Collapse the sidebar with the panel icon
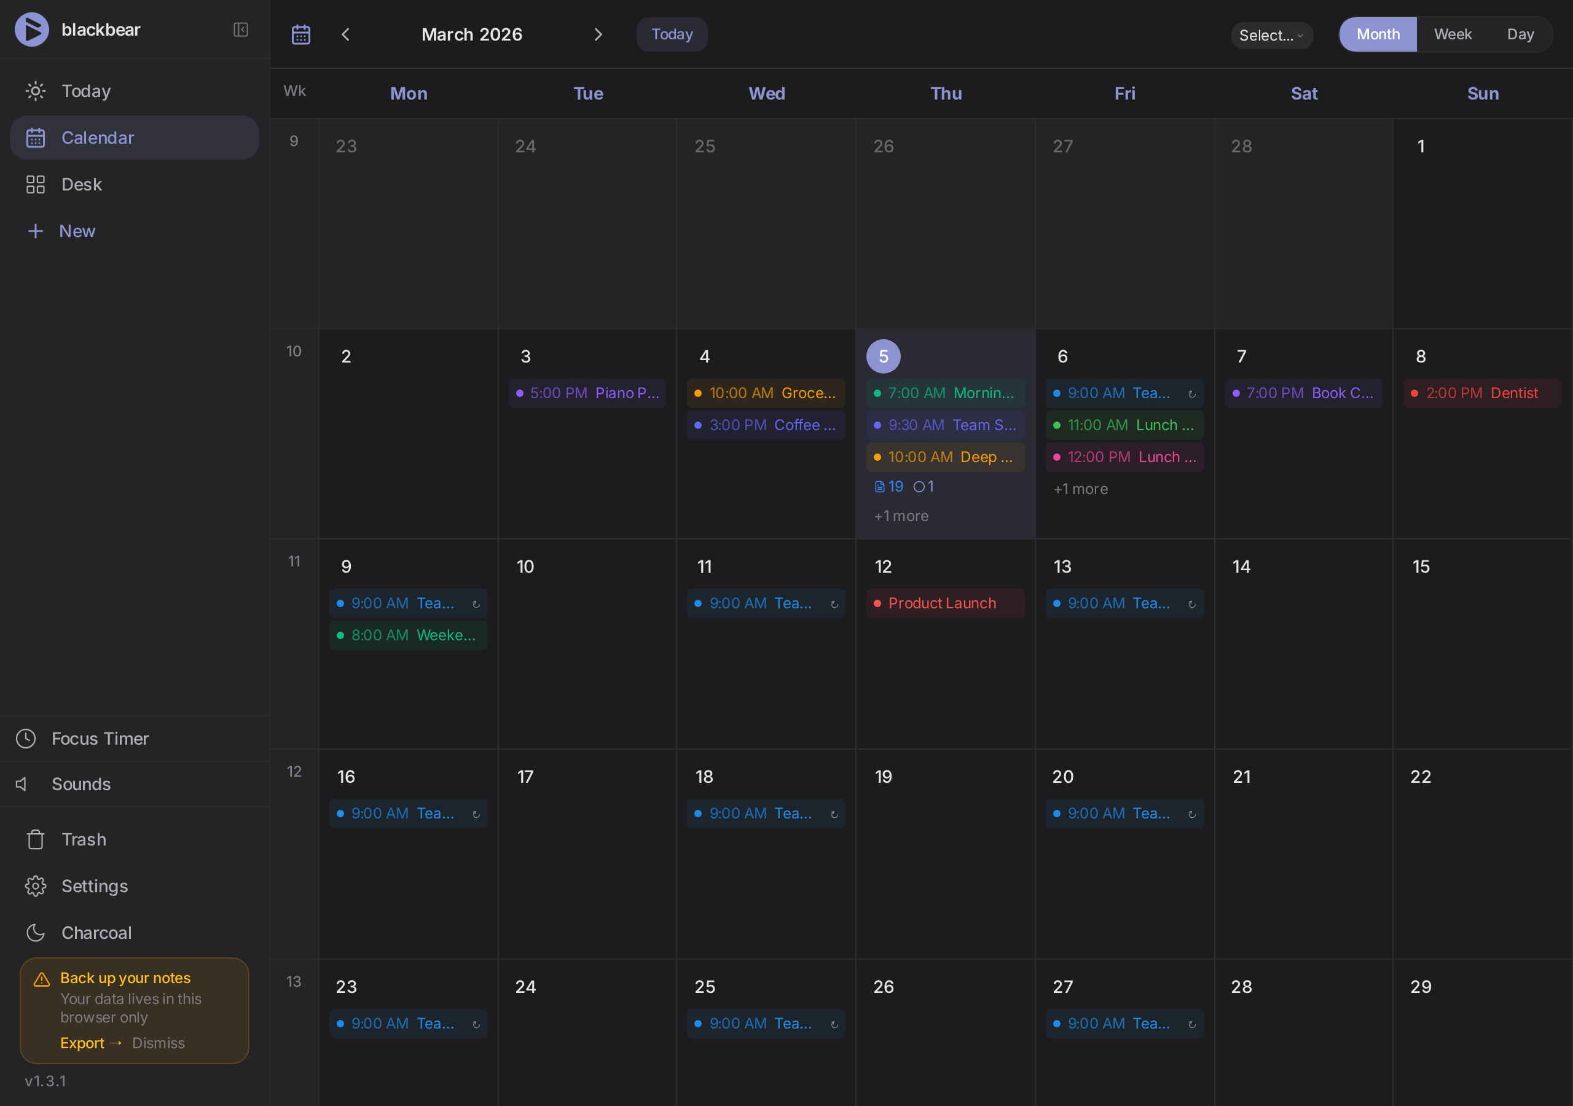The image size is (1573, 1106). click(240, 29)
